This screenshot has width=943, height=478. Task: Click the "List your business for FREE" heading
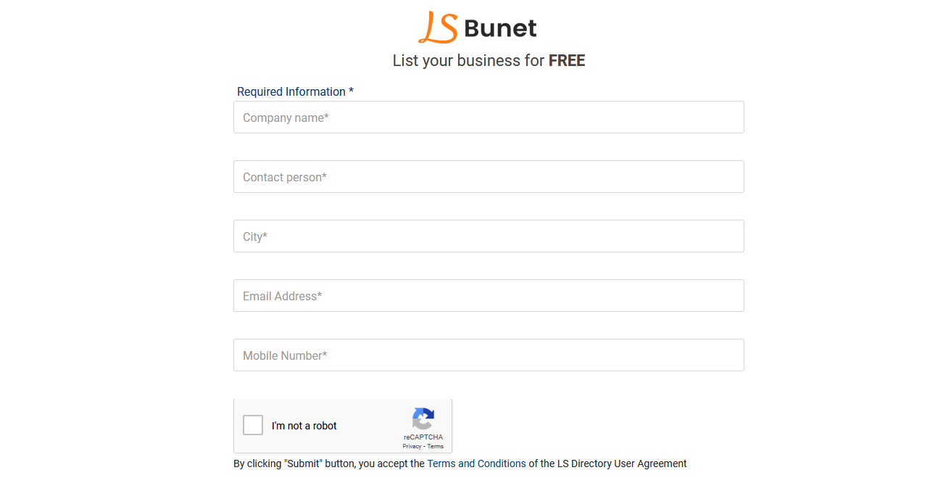pyautogui.click(x=489, y=60)
